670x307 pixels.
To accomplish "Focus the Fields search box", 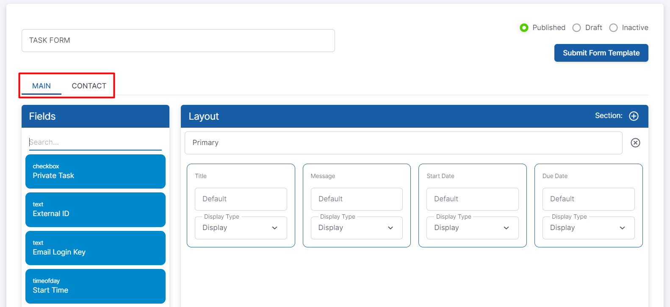I will coord(95,142).
